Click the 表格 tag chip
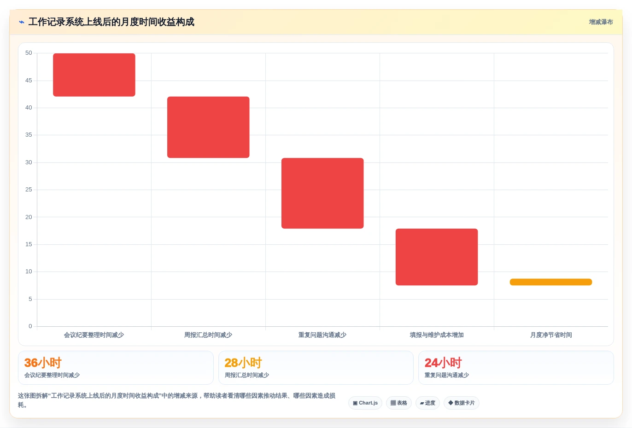Screen dimensions: 632x428 coord(399,403)
